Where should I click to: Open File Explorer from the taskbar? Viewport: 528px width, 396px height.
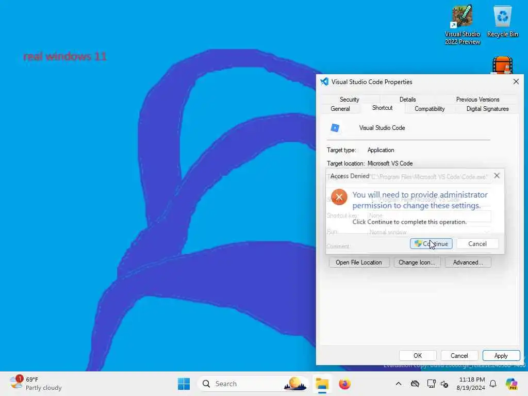tap(322, 384)
